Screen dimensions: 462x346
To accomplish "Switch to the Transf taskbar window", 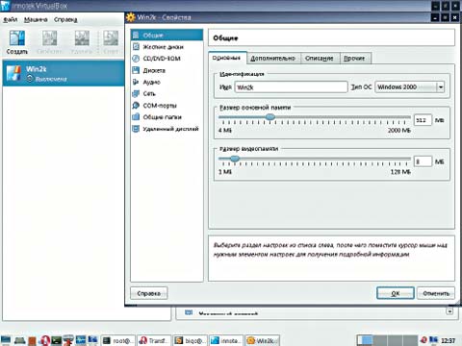I will tap(154, 340).
